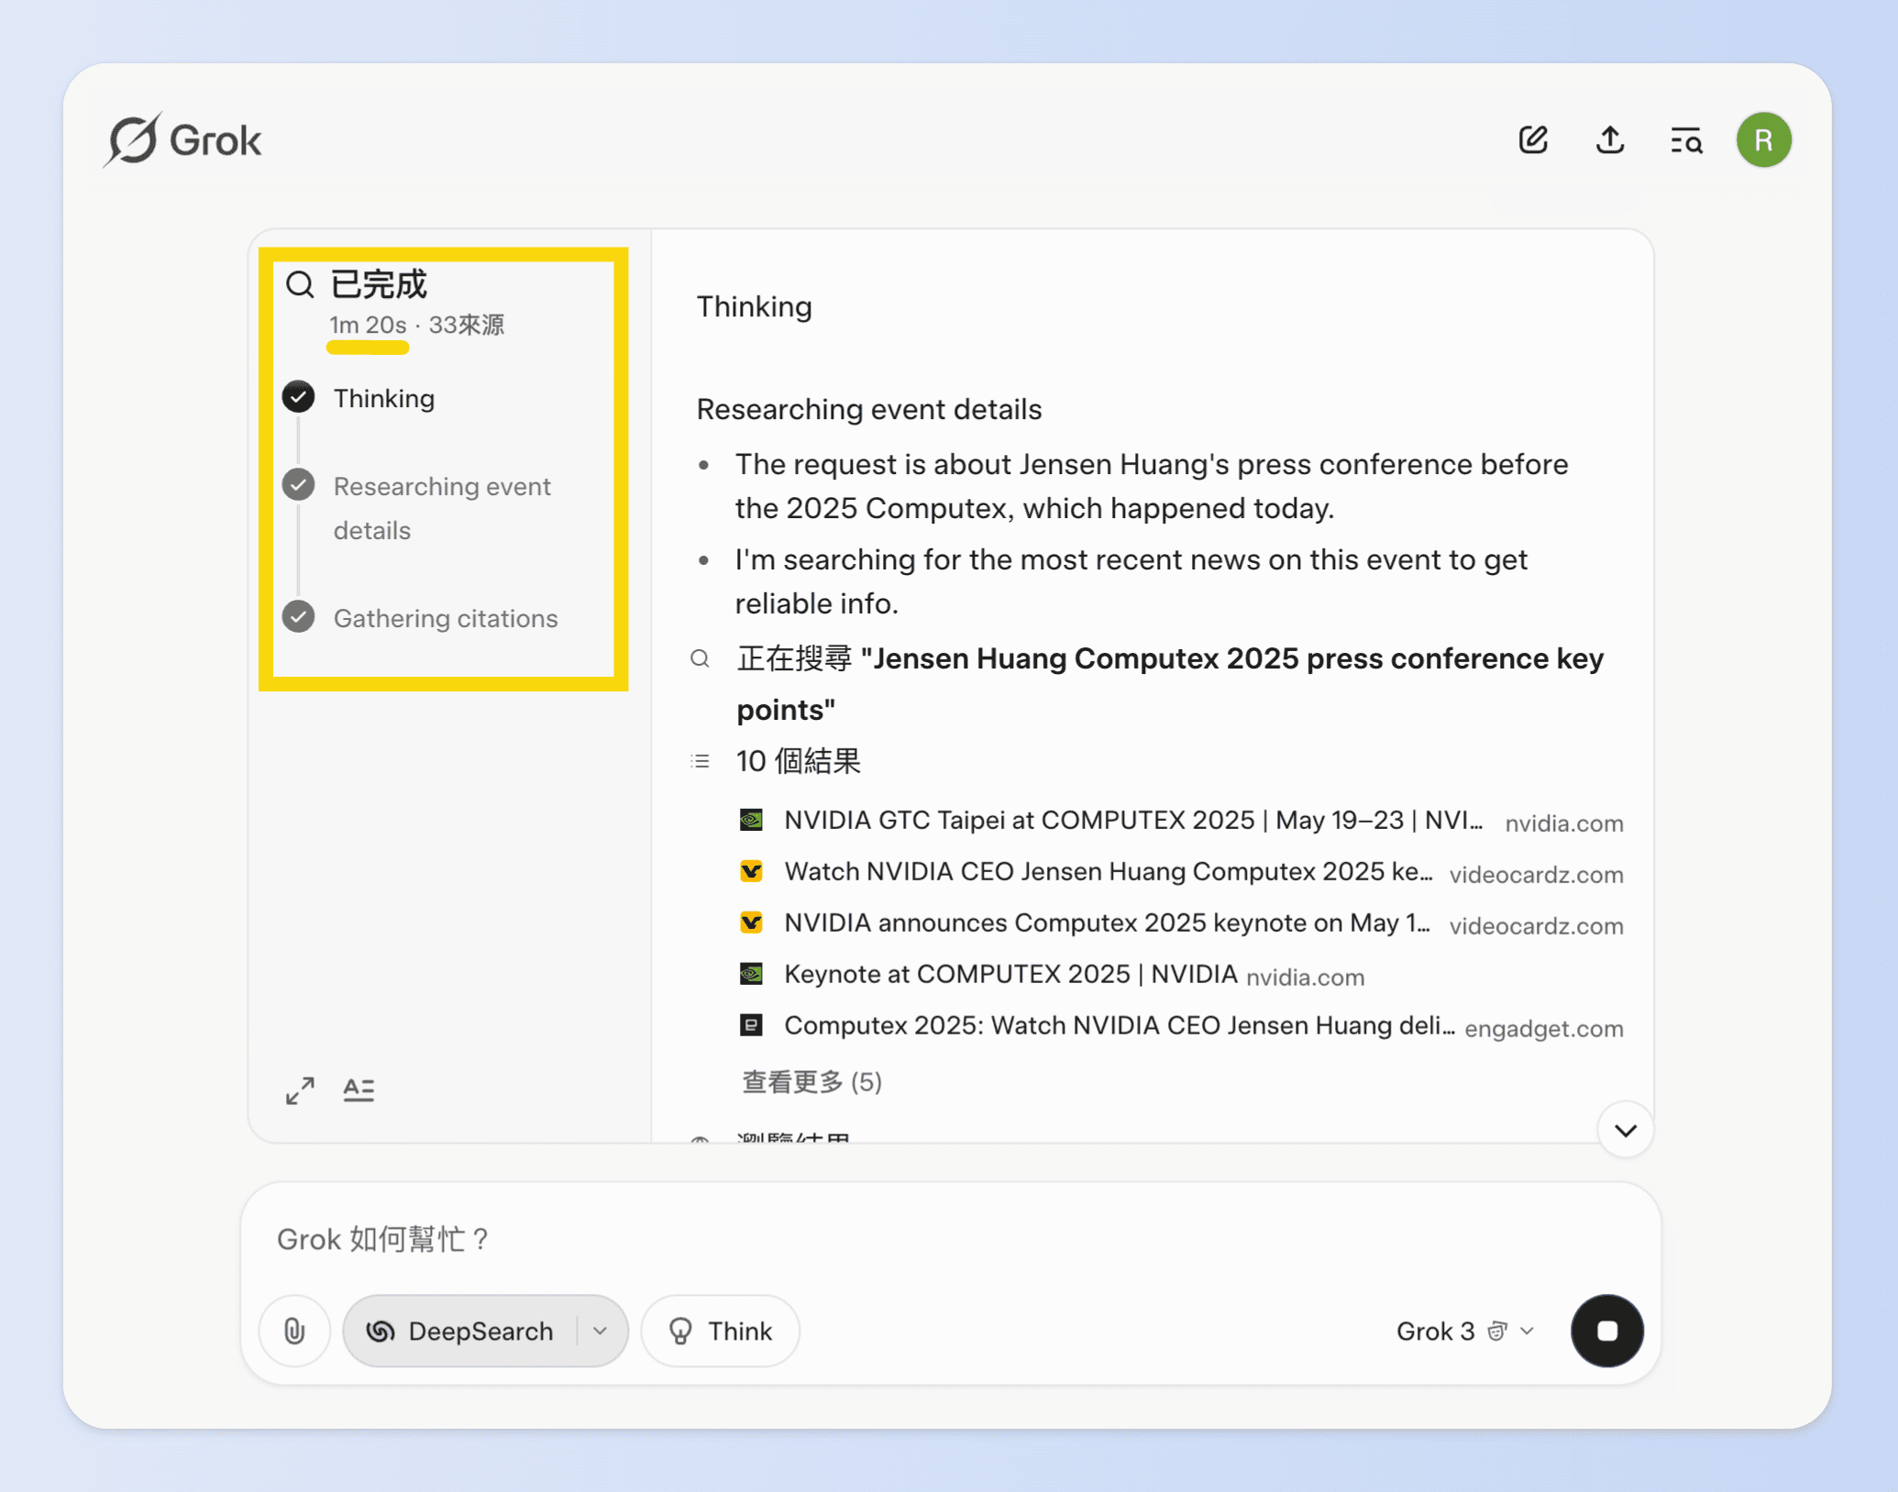Open the profile menu via the R avatar
1898x1492 pixels.
[x=1763, y=139]
